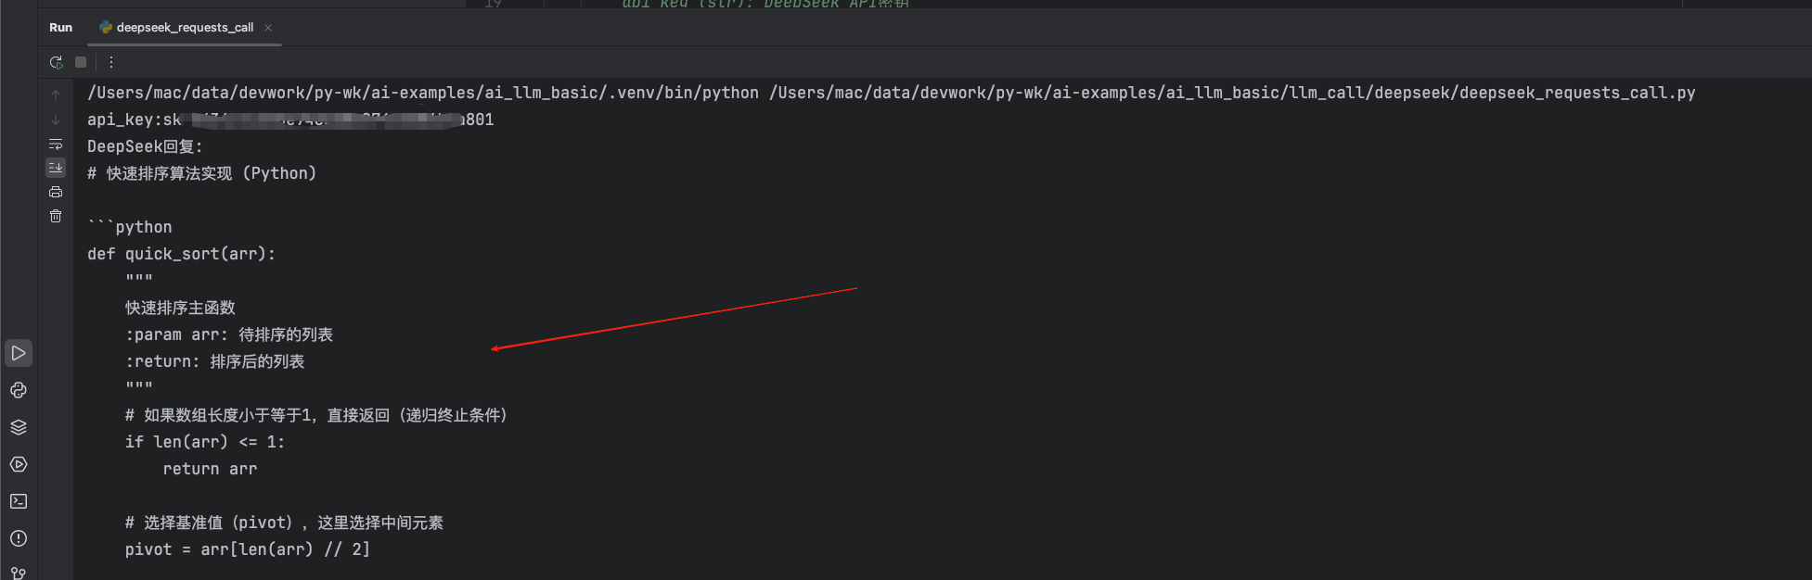Click the '# 选择基准值 (pivot)' comment line
Screen dimensions: 1812x580
[284, 523]
